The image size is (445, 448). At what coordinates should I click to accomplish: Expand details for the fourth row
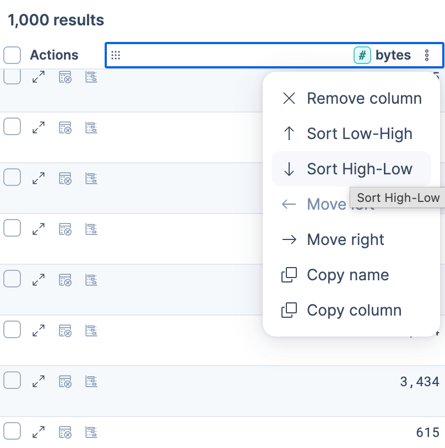click(x=39, y=229)
